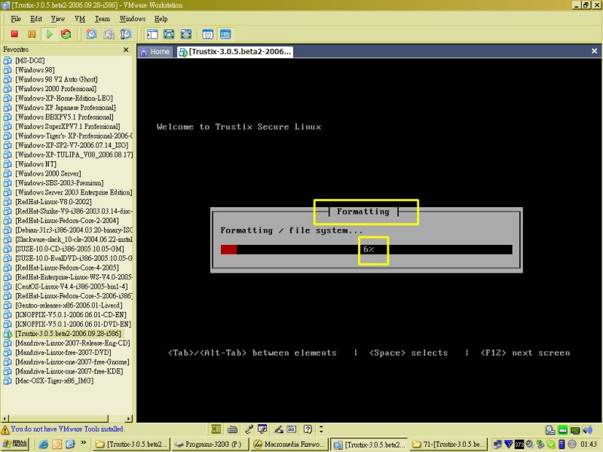Click "You do not have VMware Tools installed" message
The height and width of the screenshot is (452, 603).
[67, 429]
